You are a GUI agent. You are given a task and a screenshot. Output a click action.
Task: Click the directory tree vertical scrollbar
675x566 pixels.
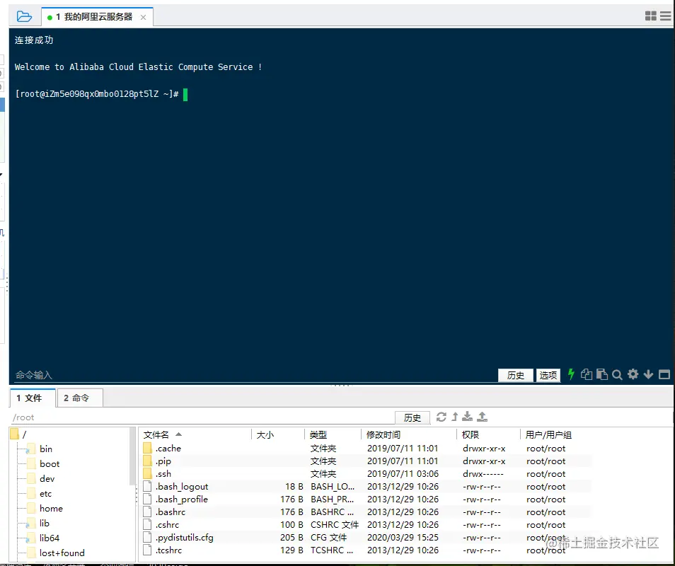pos(132,456)
